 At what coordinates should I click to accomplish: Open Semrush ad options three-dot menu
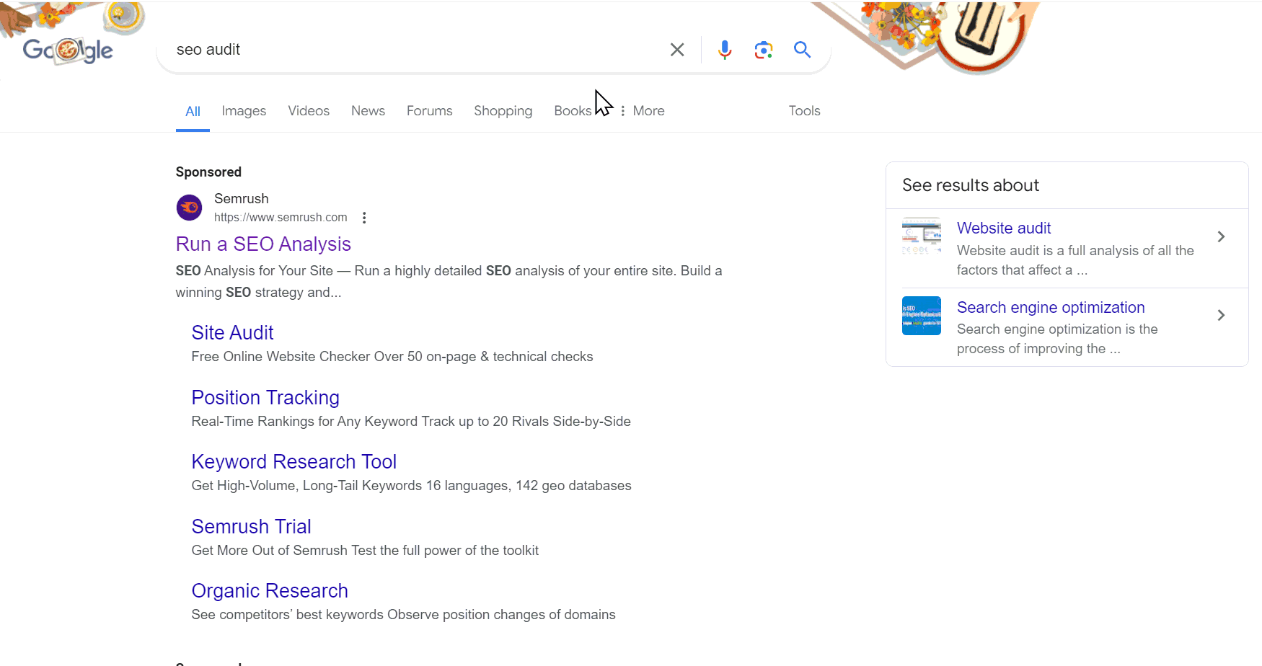(x=364, y=218)
